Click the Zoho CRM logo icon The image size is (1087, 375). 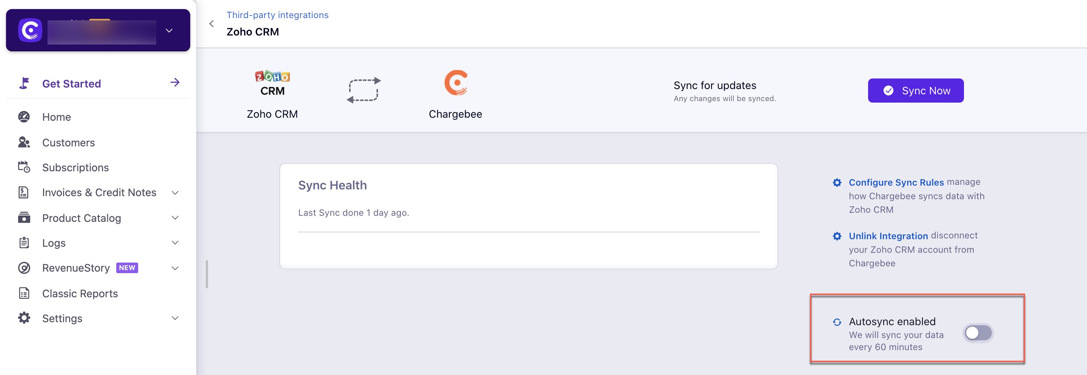pos(272,83)
